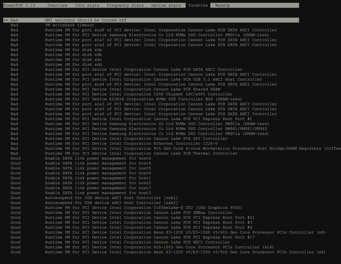Select Runtime PM for disk sda
The image size is (341, 264).
pyautogui.click(x=56, y=50)
